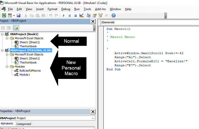
Task: Click the Paste clipboard icon
Action: point(37,15)
